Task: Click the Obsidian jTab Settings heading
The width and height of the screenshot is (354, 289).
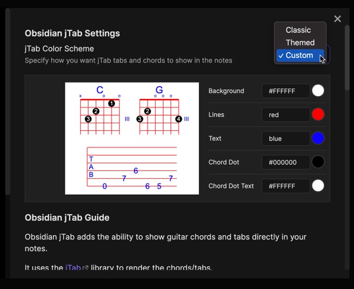Action: point(72,34)
